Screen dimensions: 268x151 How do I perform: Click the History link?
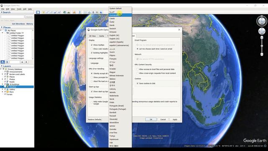pyautogui.click(x=30, y=24)
